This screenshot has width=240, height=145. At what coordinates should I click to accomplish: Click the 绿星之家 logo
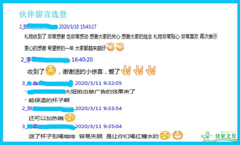tap(219, 136)
